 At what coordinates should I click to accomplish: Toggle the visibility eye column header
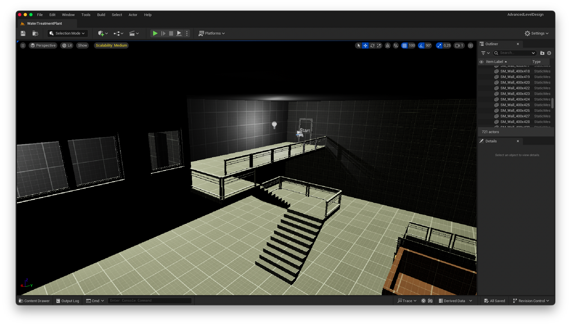click(481, 62)
